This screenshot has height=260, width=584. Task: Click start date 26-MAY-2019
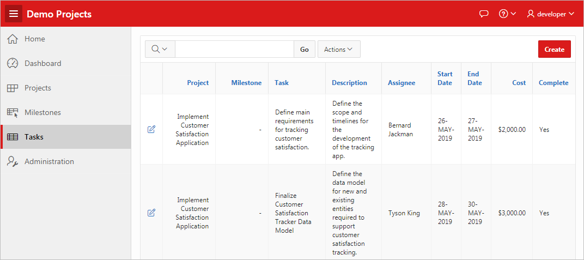click(445, 130)
